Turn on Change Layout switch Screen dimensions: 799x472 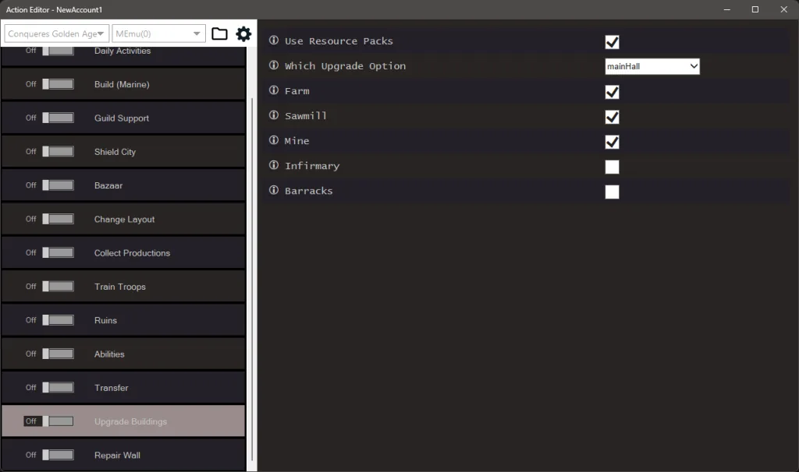pyautogui.click(x=58, y=219)
